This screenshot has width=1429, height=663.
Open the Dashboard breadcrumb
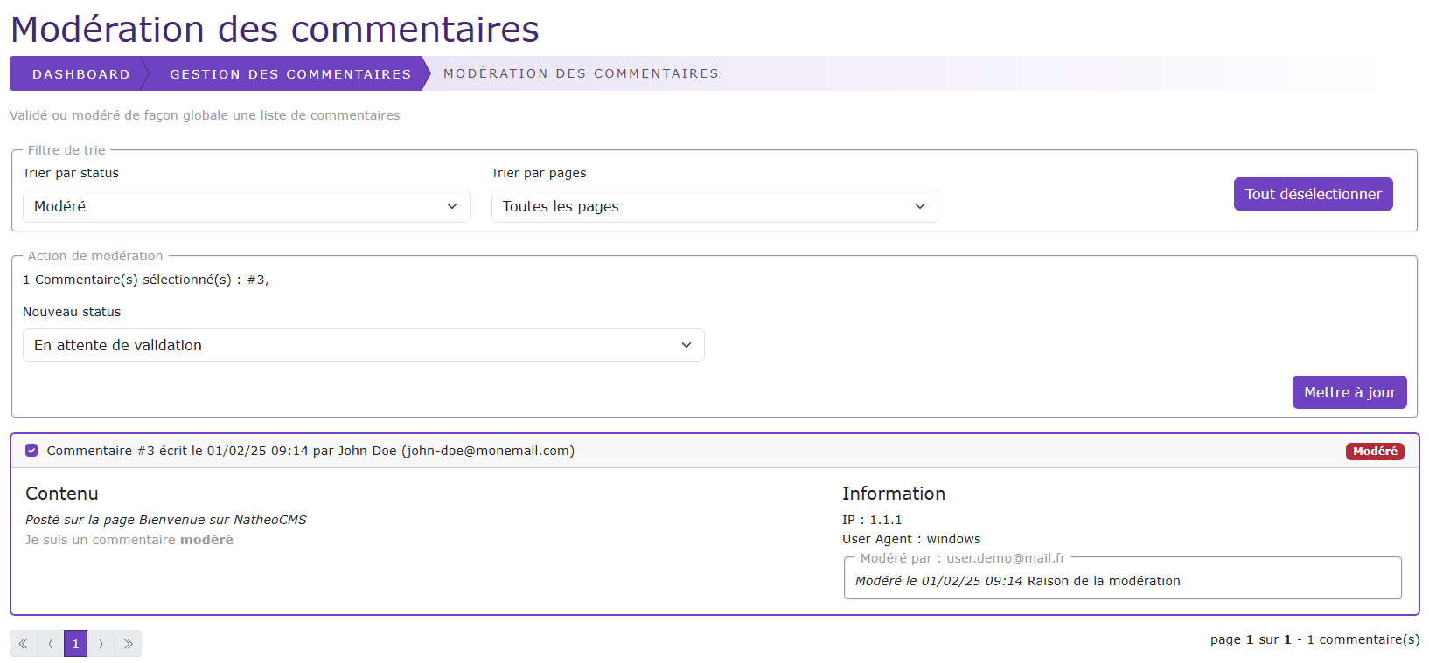(80, 74)
